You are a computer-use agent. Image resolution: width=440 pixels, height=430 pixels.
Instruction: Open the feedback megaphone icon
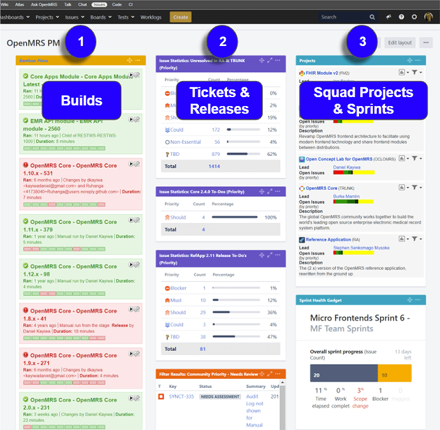point(388,17)
